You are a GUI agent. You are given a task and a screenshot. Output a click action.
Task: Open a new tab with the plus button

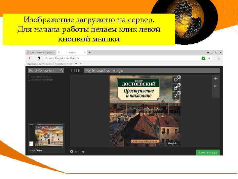tap(90, 52)
